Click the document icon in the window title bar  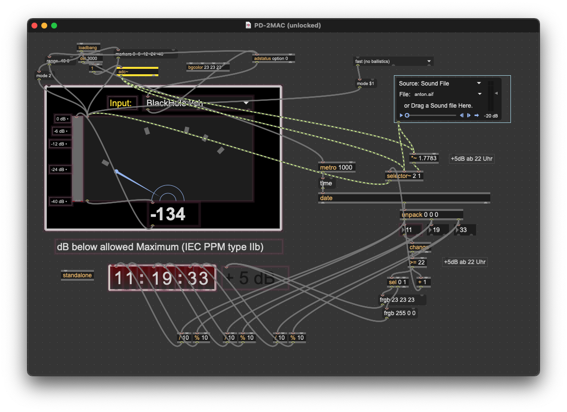[249, 25]
